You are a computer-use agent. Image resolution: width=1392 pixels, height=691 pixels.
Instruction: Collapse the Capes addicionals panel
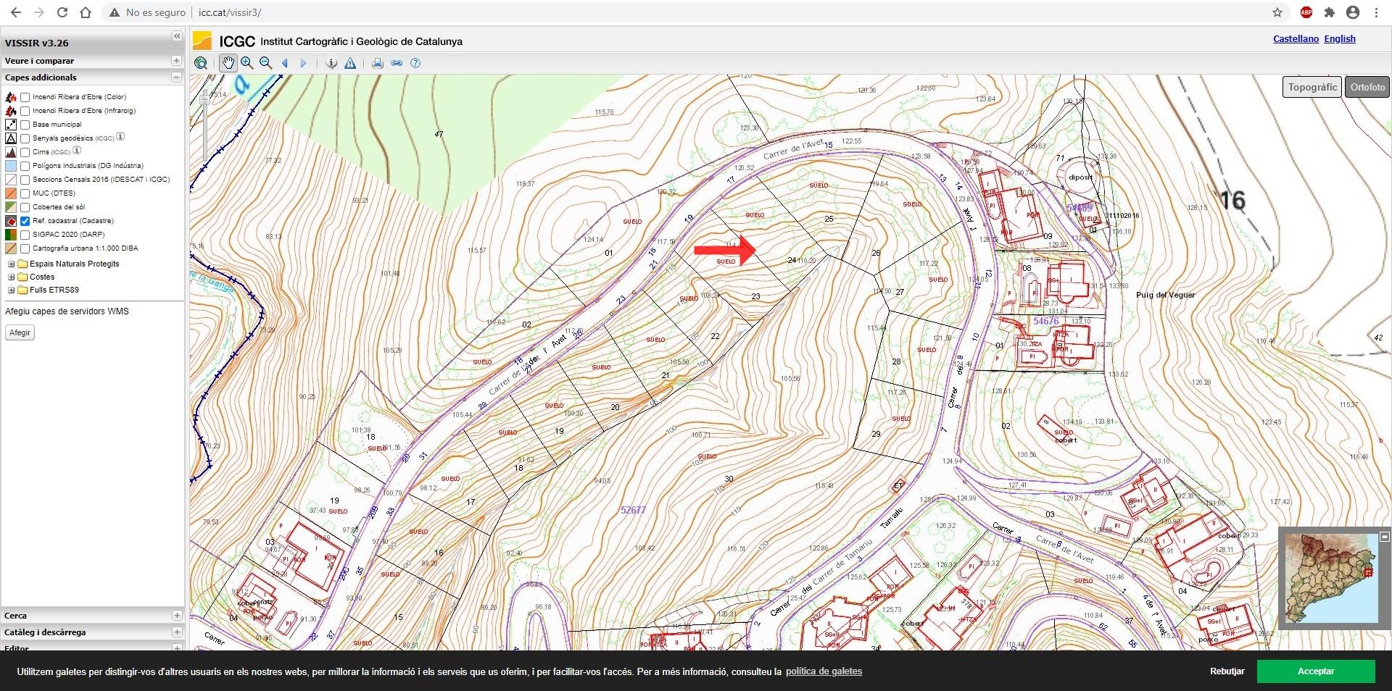click(x=176, y=78)
